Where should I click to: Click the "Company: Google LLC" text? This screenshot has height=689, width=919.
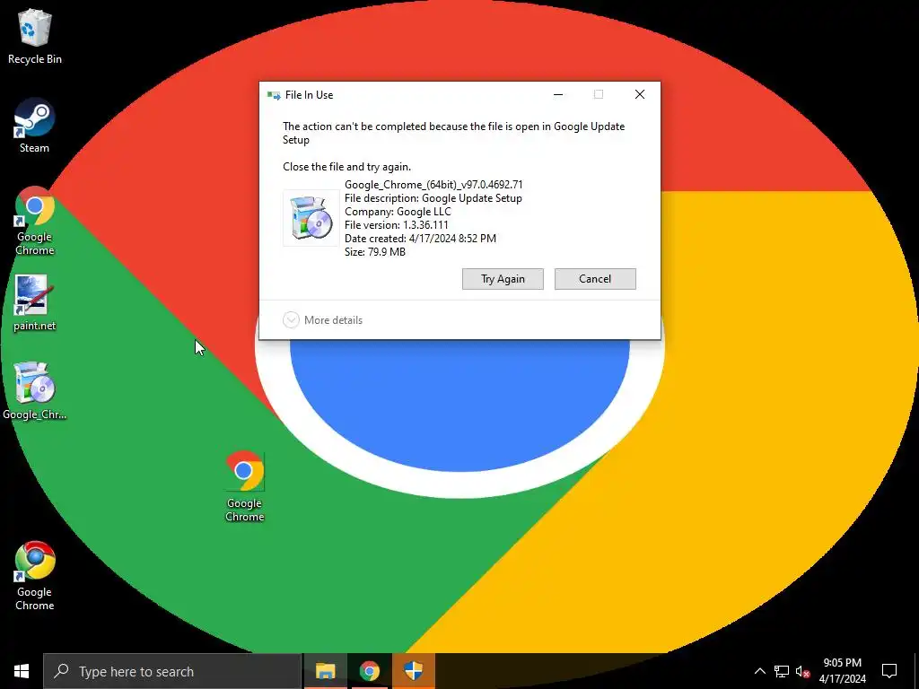point(398,212)
